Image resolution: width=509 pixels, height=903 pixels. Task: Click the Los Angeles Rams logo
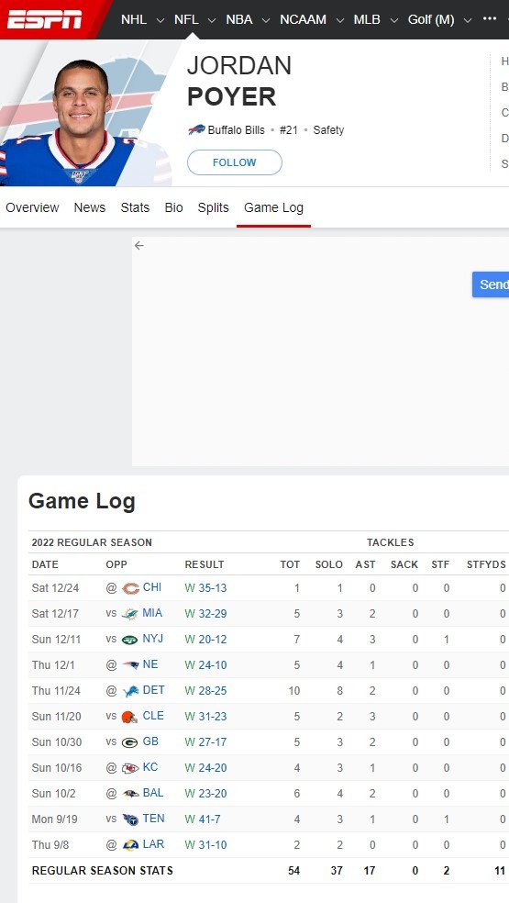pyautogui.click(x=131, y=845)
